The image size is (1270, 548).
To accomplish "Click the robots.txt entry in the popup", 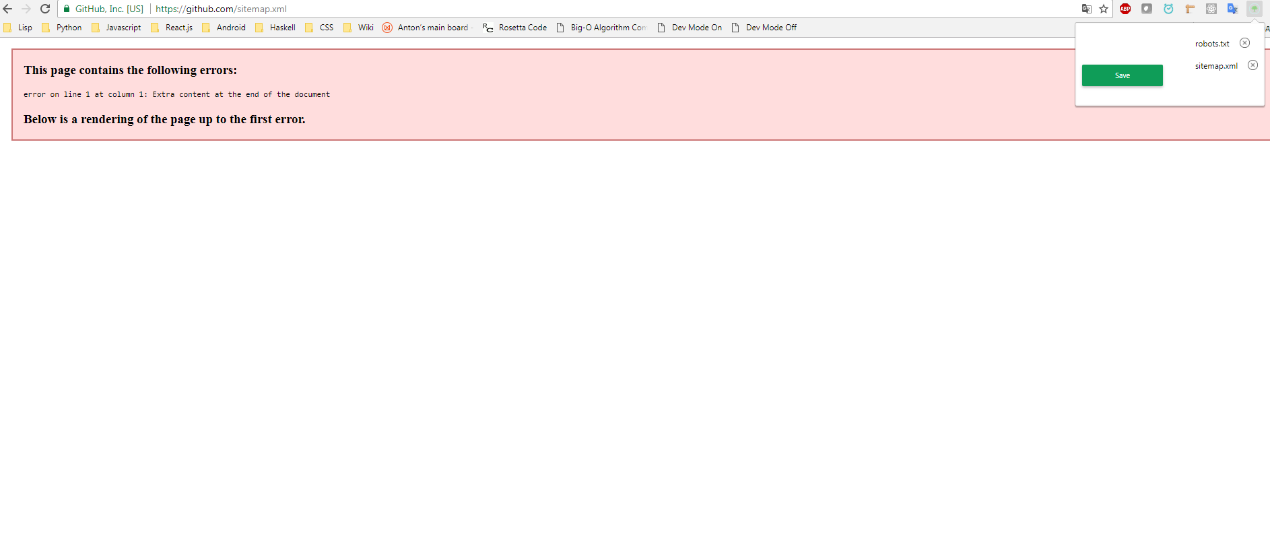I will pos(1212,44).
